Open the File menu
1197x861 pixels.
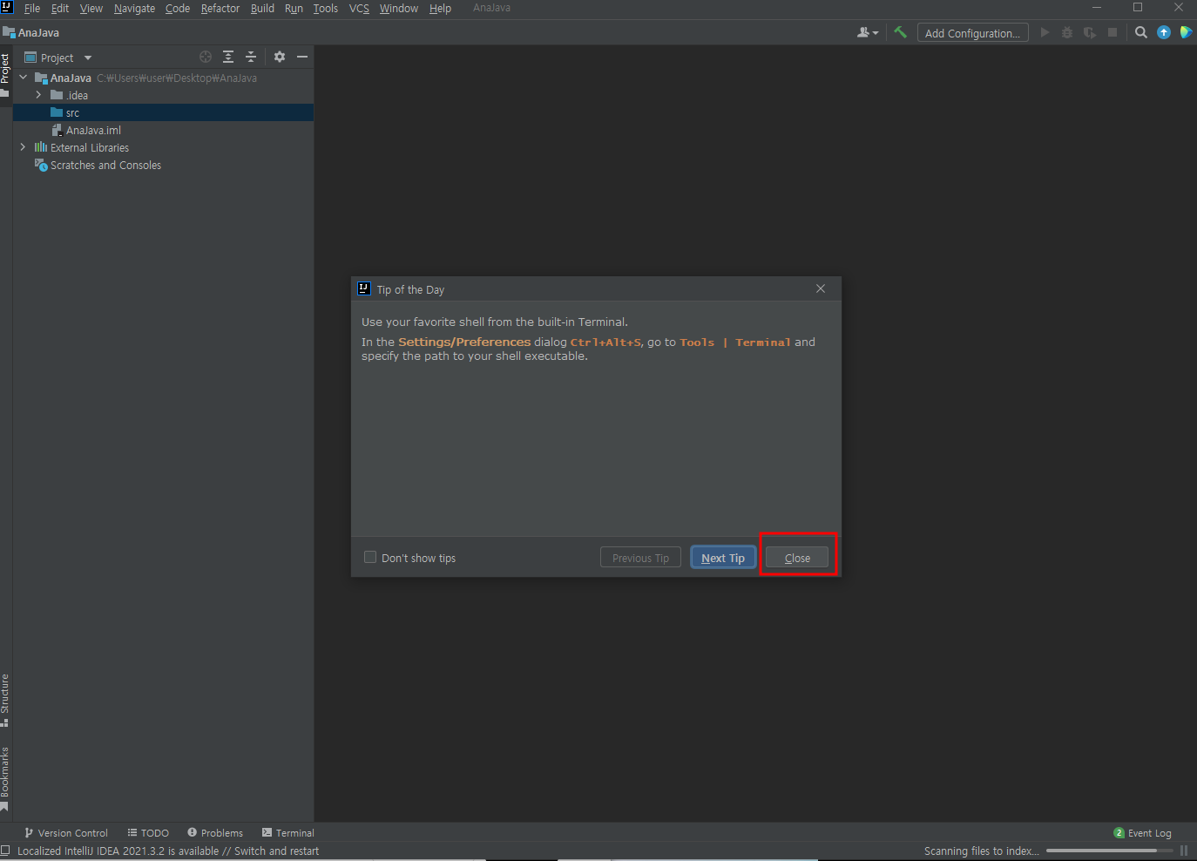click(x=32, y=9)
